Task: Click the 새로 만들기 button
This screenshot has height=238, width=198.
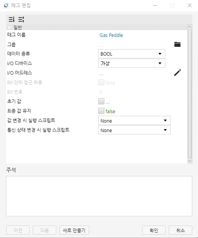Action: point(74,230)
